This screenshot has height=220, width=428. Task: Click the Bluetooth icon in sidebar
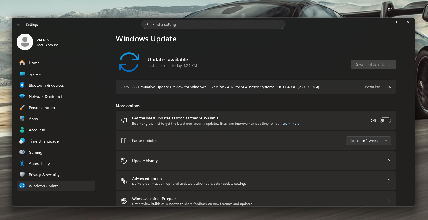pyautogui.click(x=22, y=85)
